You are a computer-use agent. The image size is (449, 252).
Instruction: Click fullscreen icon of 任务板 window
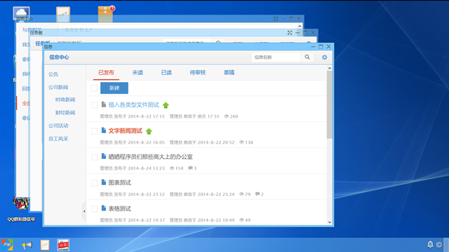coord(290,33)
